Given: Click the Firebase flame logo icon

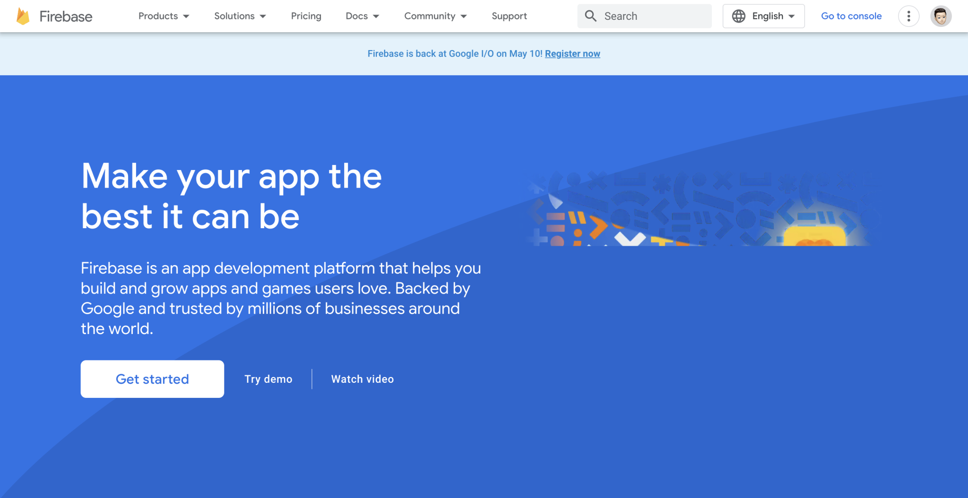Looking at the screenshot, I should tap(23, 16).
